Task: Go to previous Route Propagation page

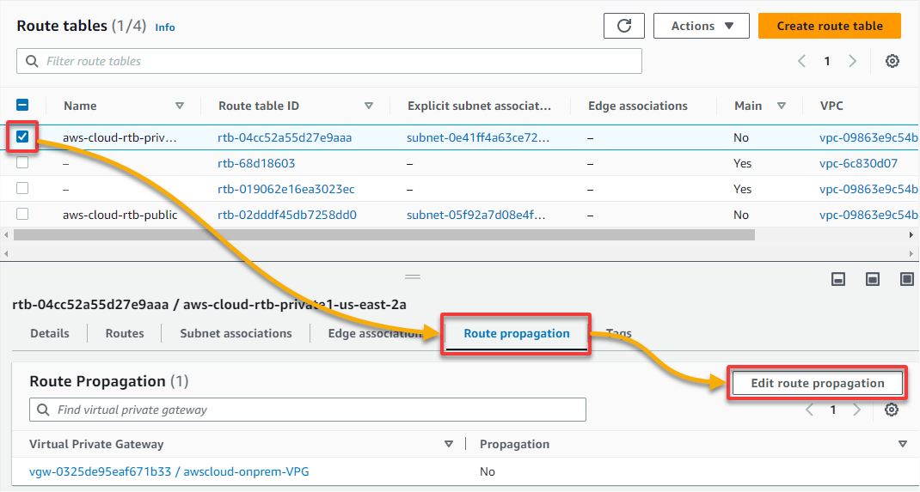Action: click(810, 410)
